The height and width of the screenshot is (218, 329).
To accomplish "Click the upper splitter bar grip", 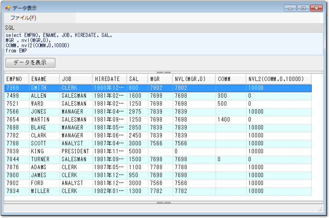I will click(x=164, y=72).
